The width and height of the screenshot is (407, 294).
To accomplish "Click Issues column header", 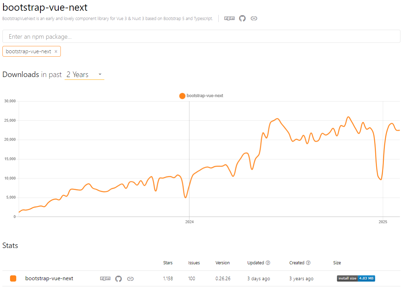I will [x=194, y=263].
